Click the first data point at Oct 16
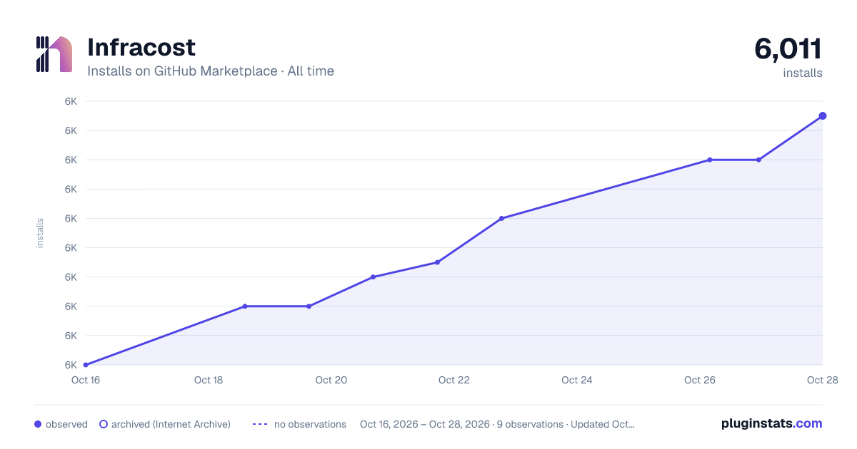The image size is (857, 449). coord(86,365)
